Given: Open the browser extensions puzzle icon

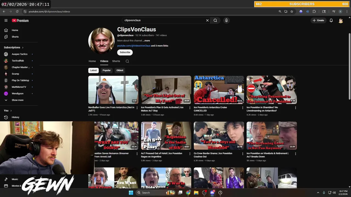Looking at the screenshot, I should (x=314, y=11).
